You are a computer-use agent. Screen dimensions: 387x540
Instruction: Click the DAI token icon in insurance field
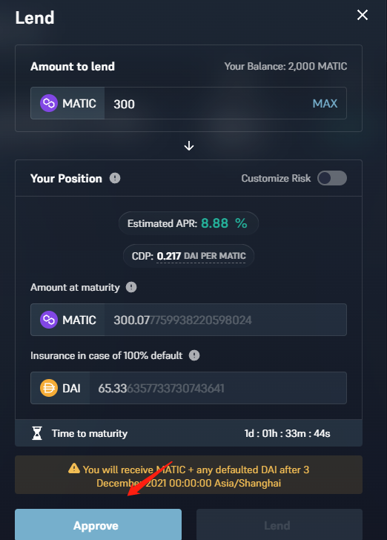tap(49, 388)
